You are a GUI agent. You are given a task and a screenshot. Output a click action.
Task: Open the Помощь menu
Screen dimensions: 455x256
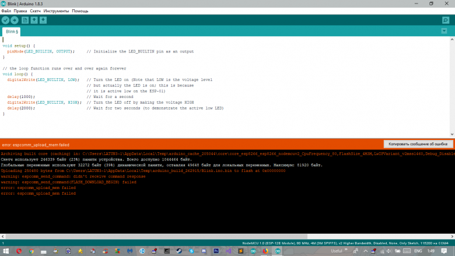click(80, 11)
